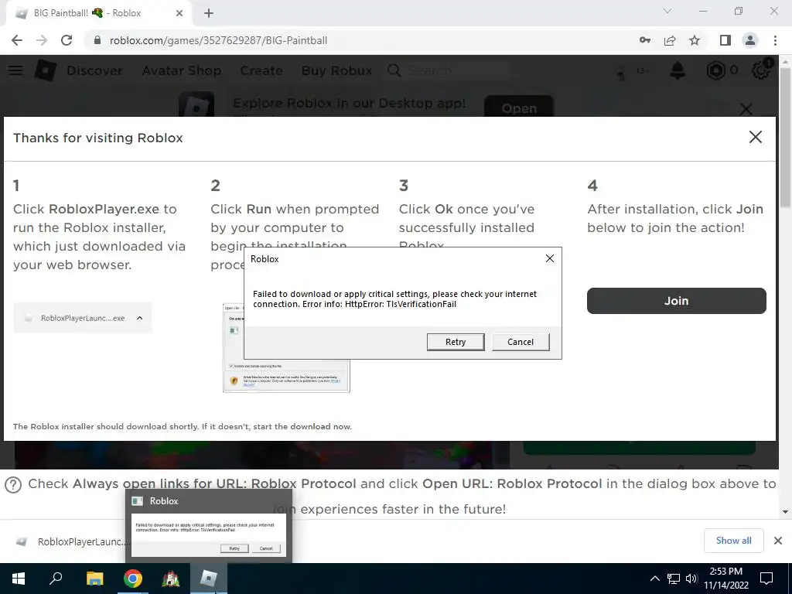Open the Buy Robux menu item

[337, 70]
